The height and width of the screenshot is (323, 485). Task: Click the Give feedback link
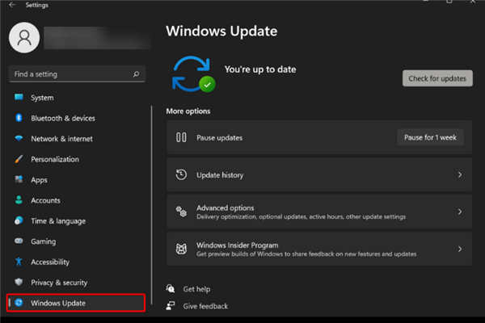pos(205,306)
